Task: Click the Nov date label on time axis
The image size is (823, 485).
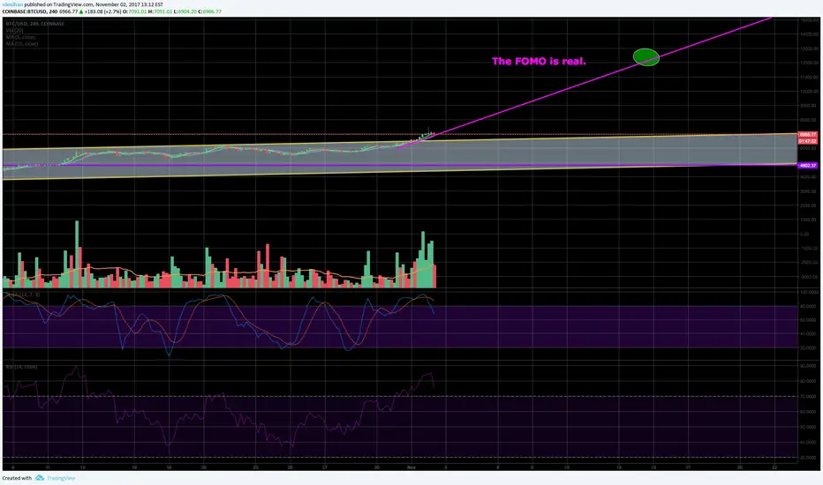Action: (411, 467)
